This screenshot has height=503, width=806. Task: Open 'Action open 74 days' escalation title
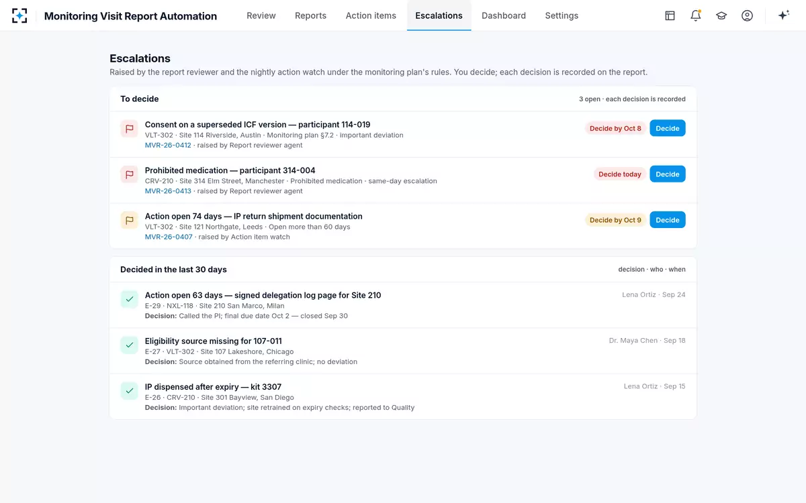click(253, 216)
